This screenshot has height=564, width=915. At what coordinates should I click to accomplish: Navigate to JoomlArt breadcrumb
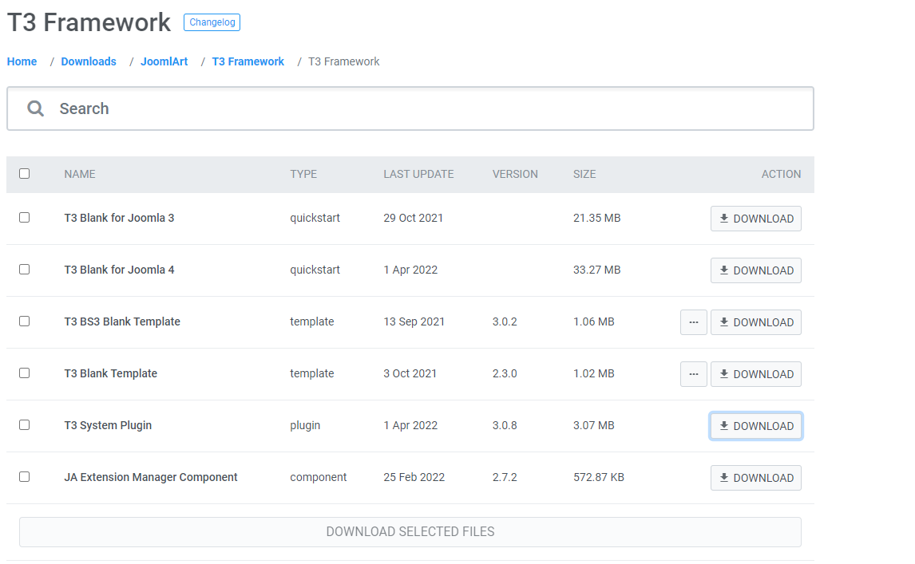tap(164, 61)
